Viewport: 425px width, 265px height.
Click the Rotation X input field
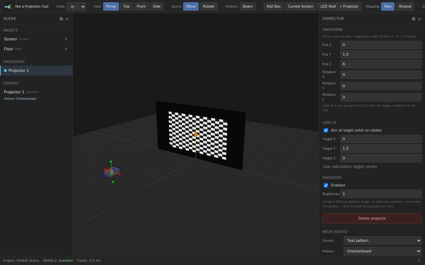tap(381, 75)
